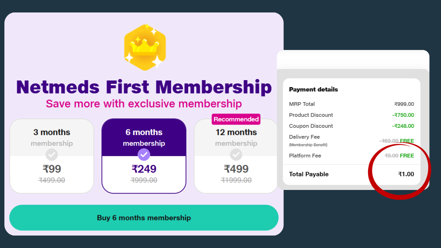
Task: Select the 6 months membership plan
Action: 144,155
